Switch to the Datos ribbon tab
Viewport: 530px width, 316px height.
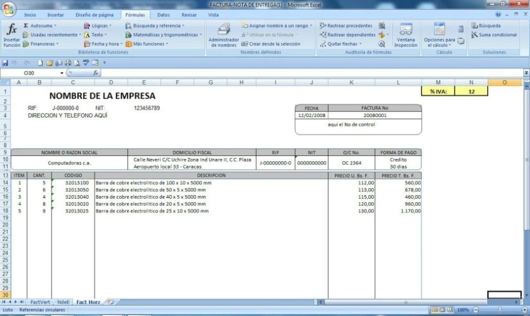pyautogui.click(x=163, y=15)
